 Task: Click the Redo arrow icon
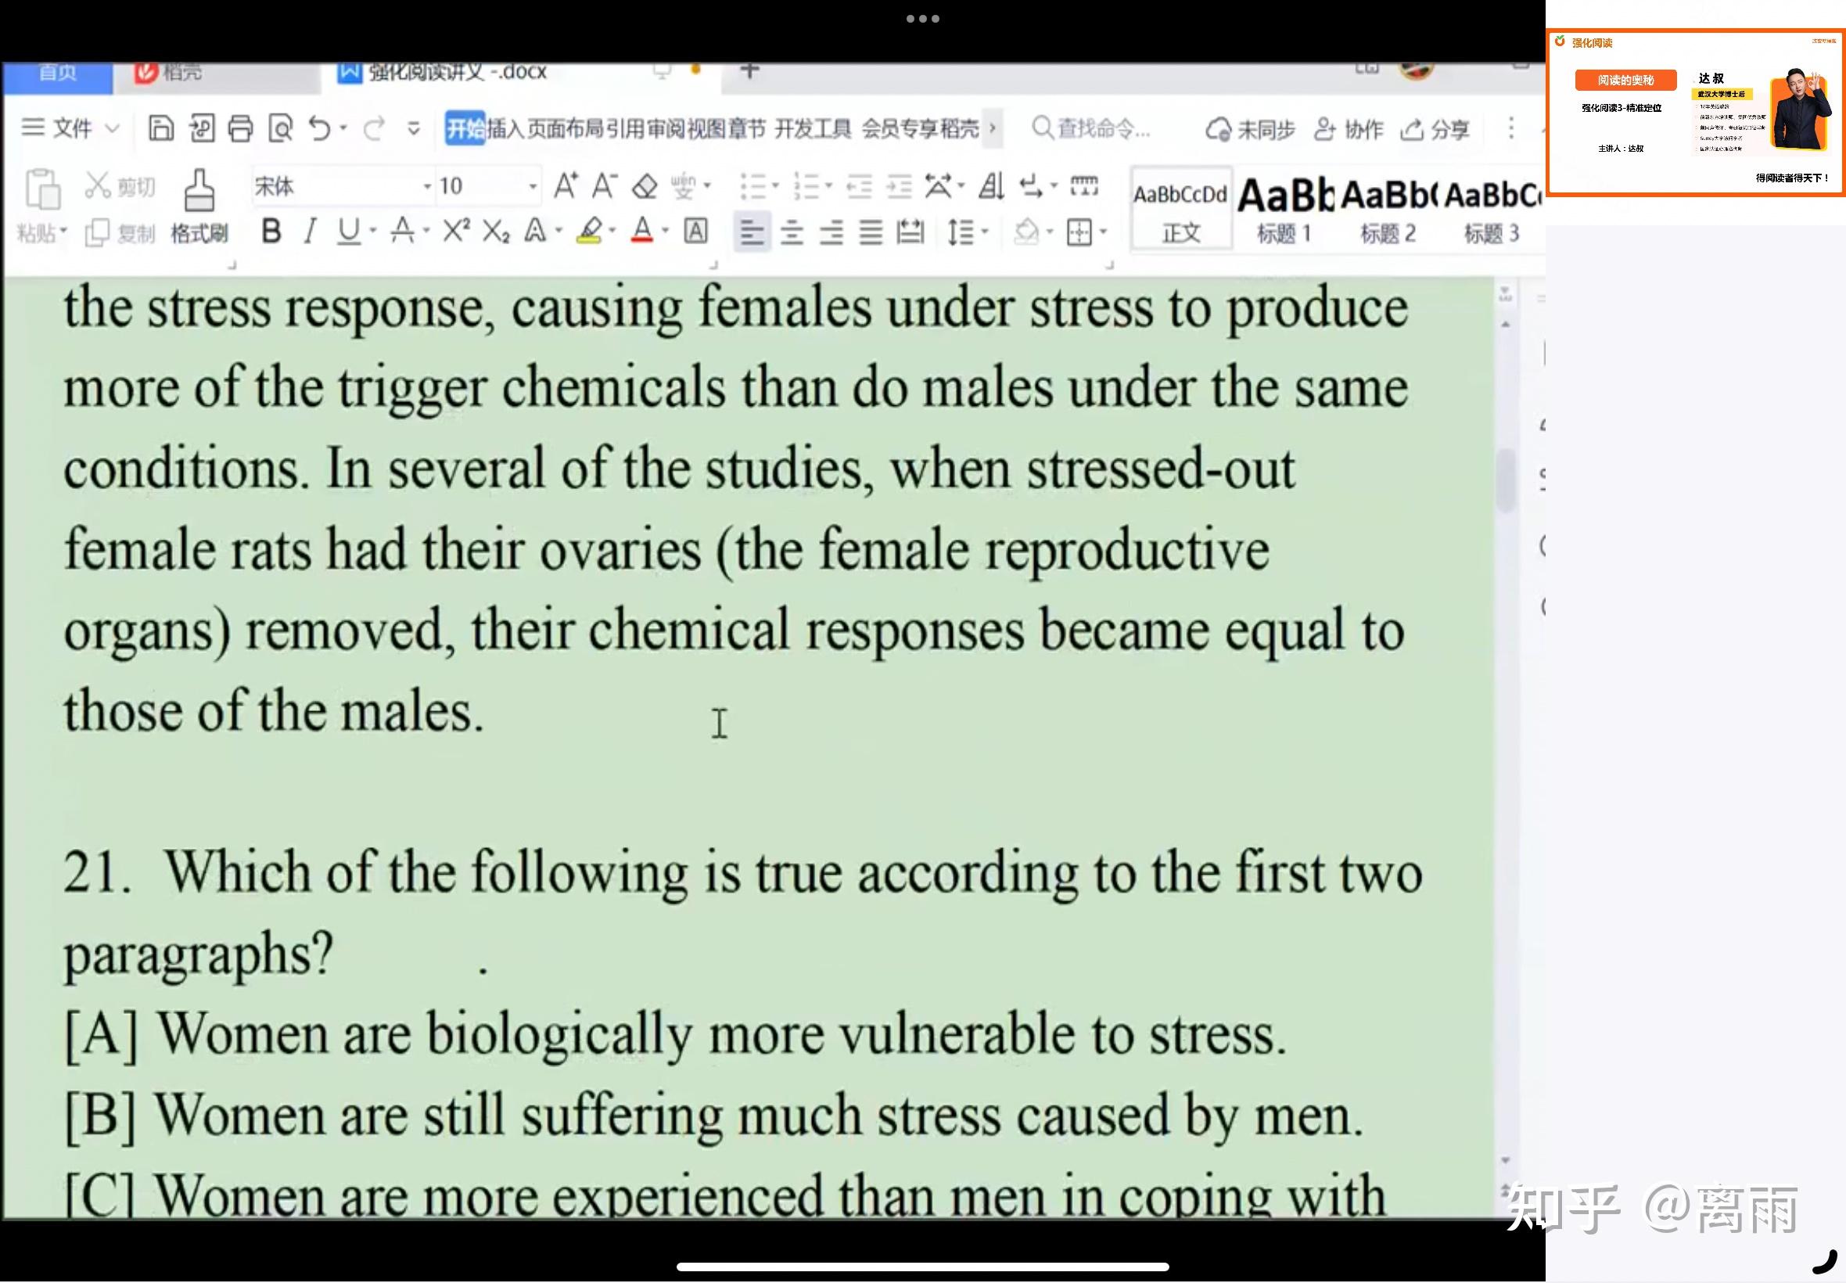(374, 128)
